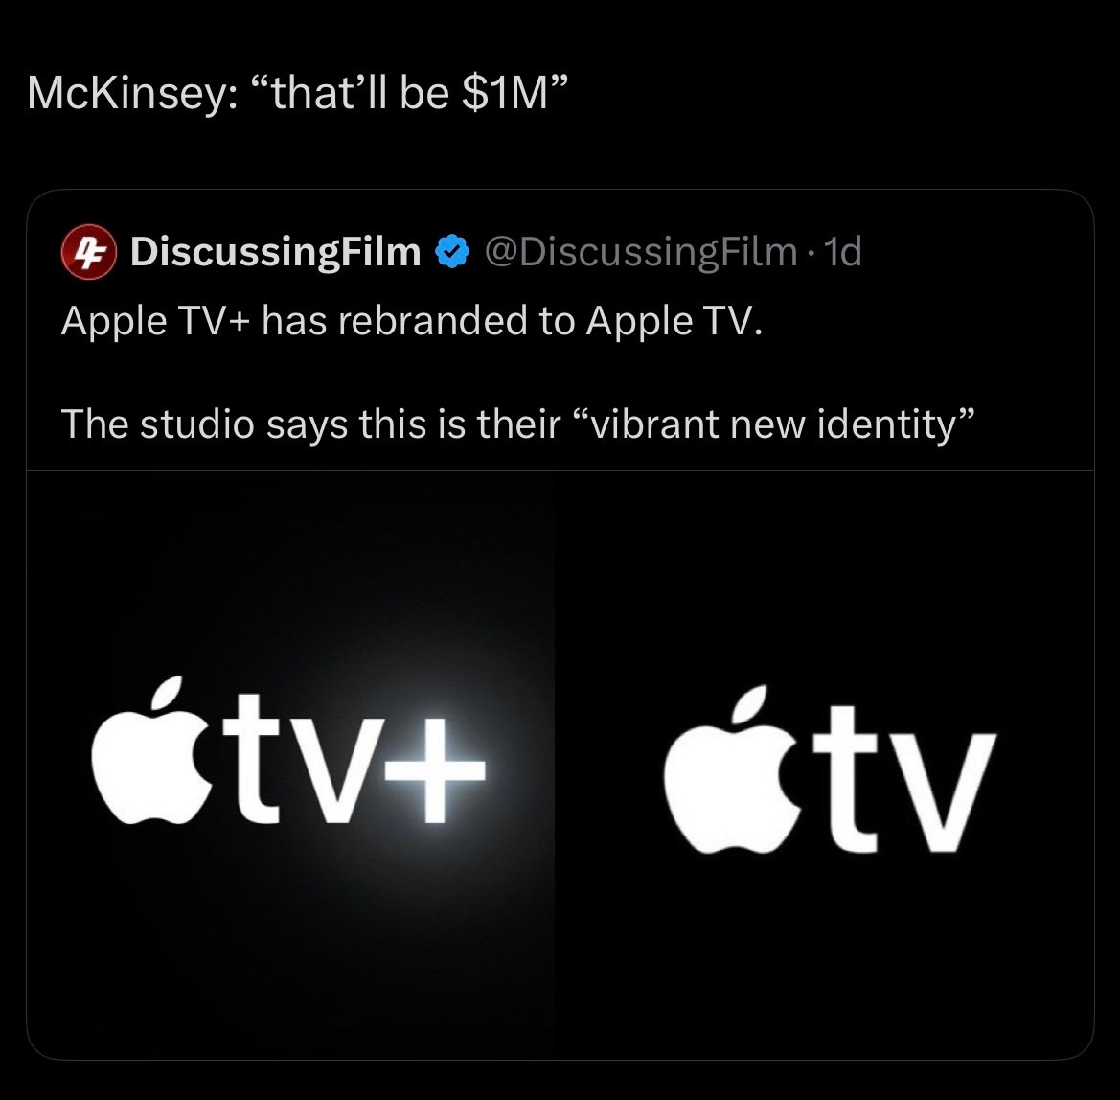Click the 'tv' letters in the new logo
Viewport: 1120px width, 1100px height.
tap(904, 779)
